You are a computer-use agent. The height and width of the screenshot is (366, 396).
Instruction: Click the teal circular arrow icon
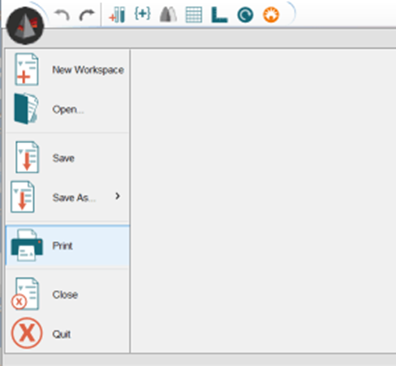[x=245, y=14]
